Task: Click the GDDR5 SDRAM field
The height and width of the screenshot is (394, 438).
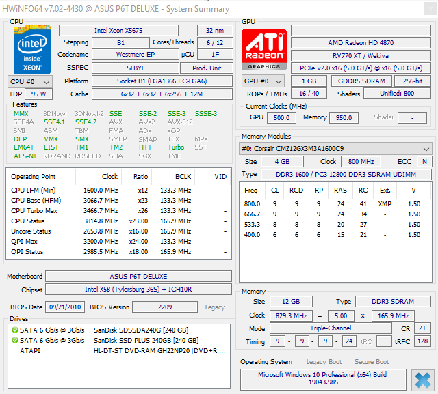Action: coord(361,81)
